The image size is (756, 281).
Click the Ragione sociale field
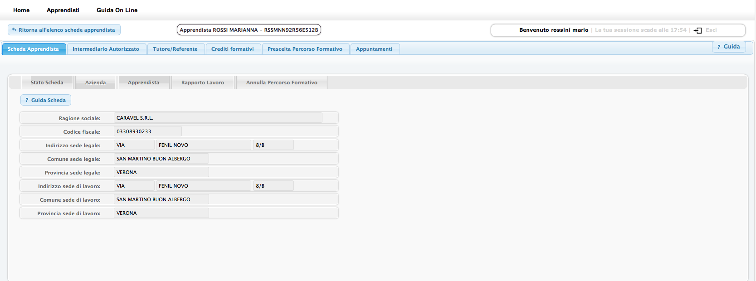coord(218,118)
